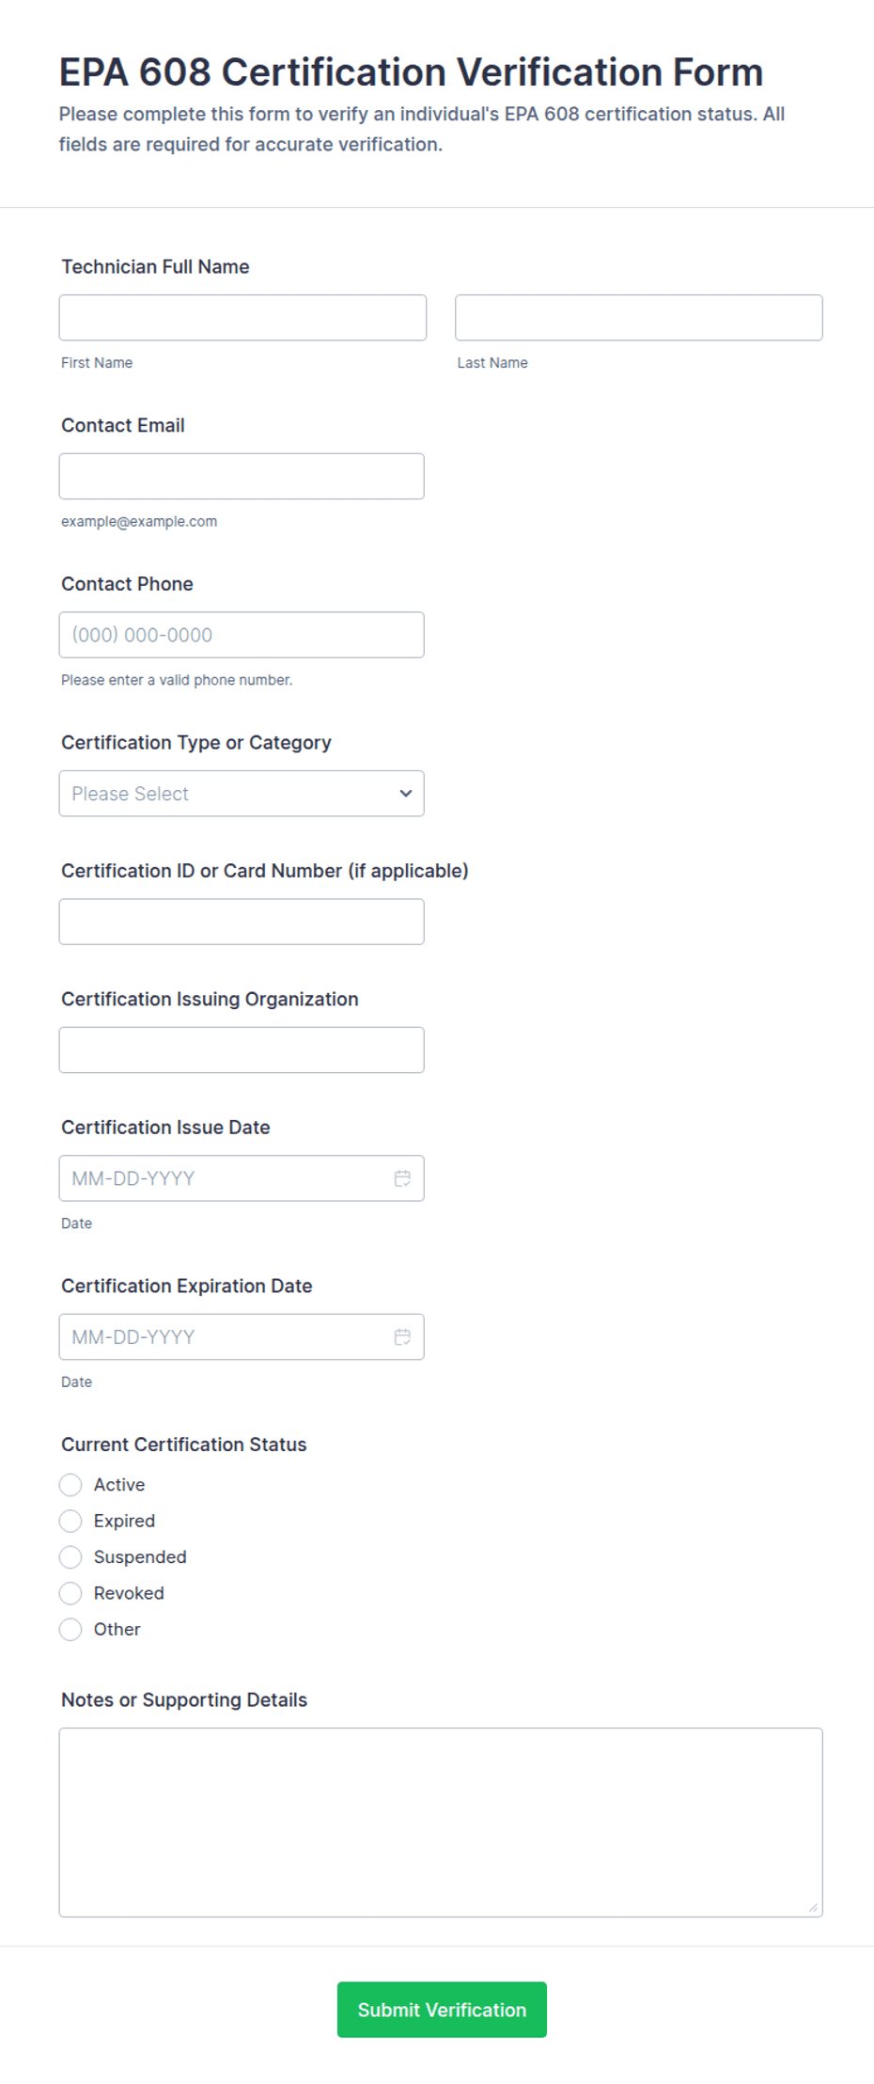The width and height of the screenshot is (874, 2084).
Task: Click the 'example@example.com' hint text
Action: (x=139, y=522)
